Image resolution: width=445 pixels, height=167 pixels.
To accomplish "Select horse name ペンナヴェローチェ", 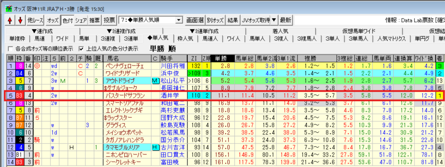I will tap(124, 66).
